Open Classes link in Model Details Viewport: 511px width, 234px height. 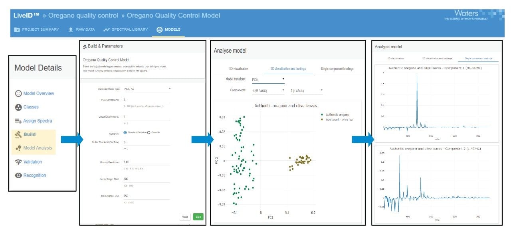click(31, 107)
